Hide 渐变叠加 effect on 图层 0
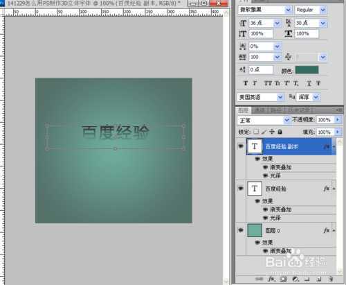This screenshot has width=346, height=285. pyautogui.click(x=265, y=251)
